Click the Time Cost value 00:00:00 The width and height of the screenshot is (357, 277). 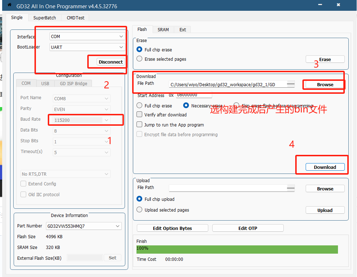pos(174,259)
